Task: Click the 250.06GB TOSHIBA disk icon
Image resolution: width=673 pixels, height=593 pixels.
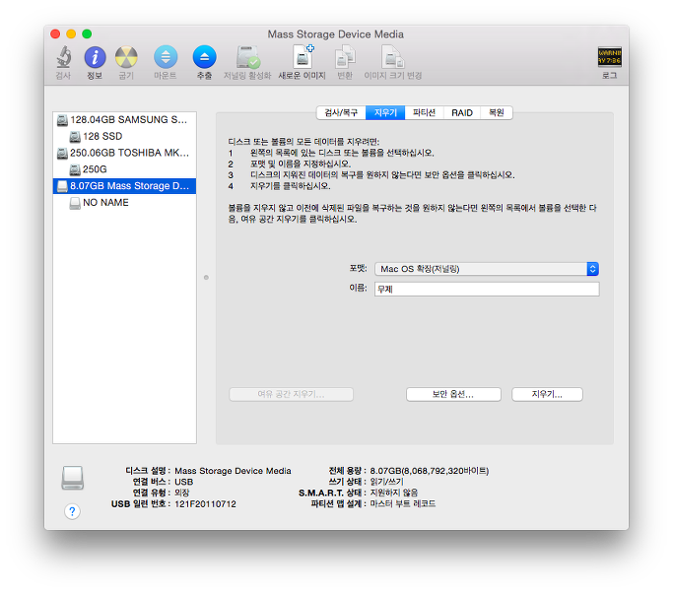Action: click(x=62, y=154)
